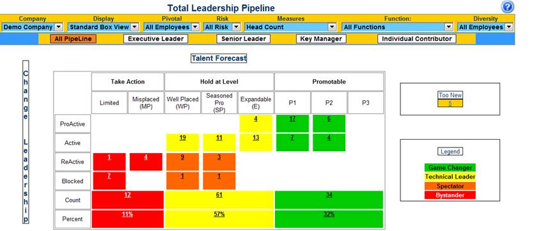This screenshot has width=534, height=231.
Task: Expand the Display dropdown Standard Box View
Action: point(103,27)
